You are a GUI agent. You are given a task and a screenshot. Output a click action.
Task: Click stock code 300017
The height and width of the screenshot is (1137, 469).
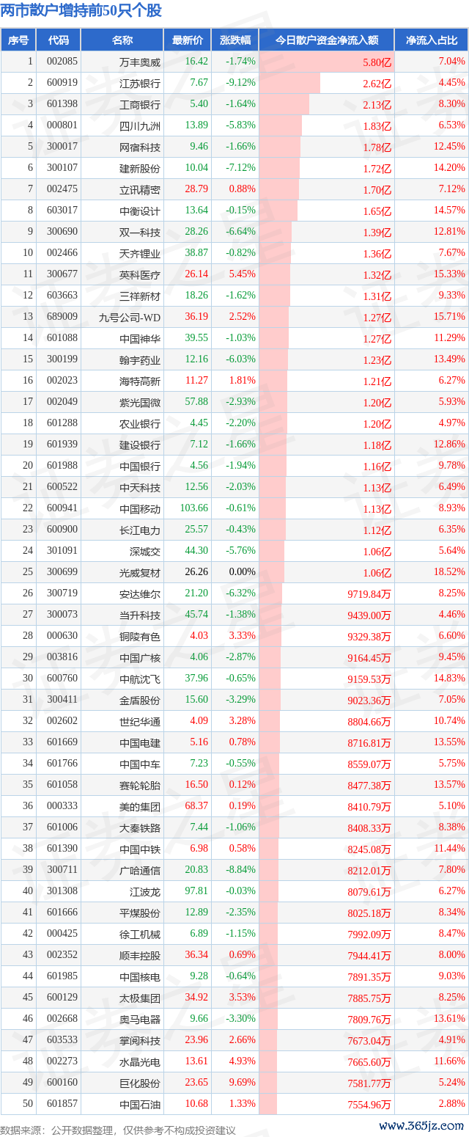(x=62, y=147)
